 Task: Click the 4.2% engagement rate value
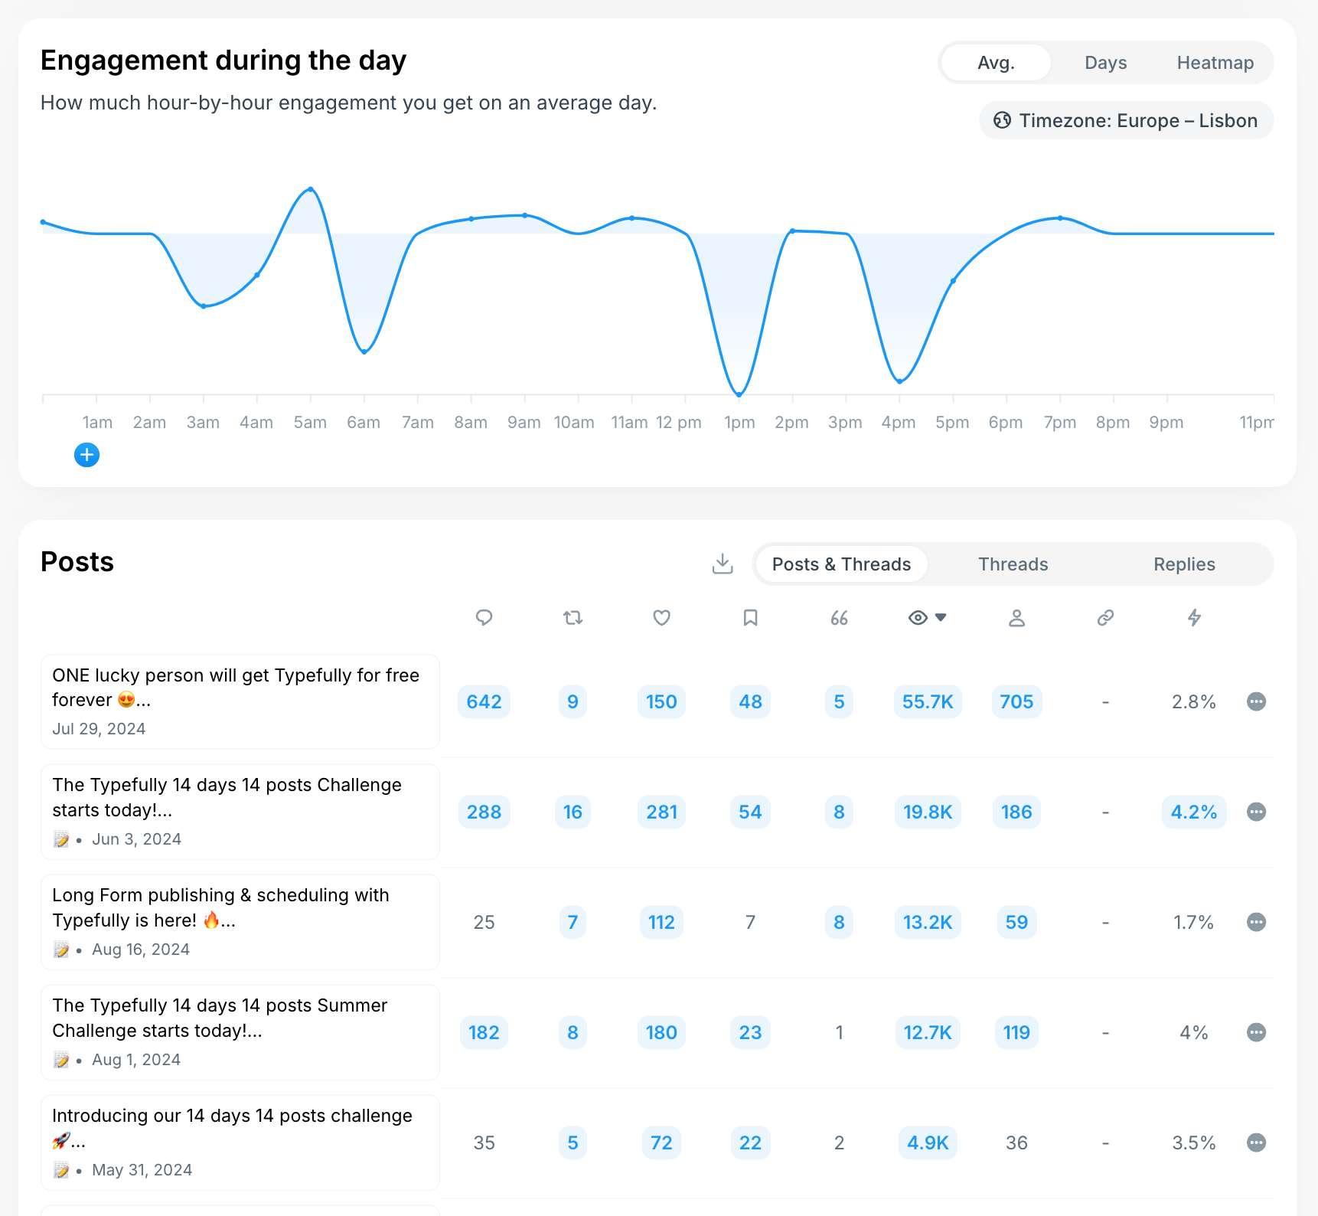tap(1193, 812)
